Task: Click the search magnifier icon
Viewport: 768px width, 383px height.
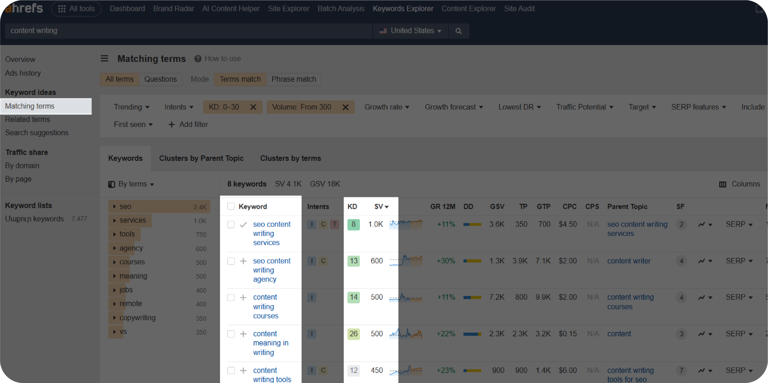Action: coord(458,31)
